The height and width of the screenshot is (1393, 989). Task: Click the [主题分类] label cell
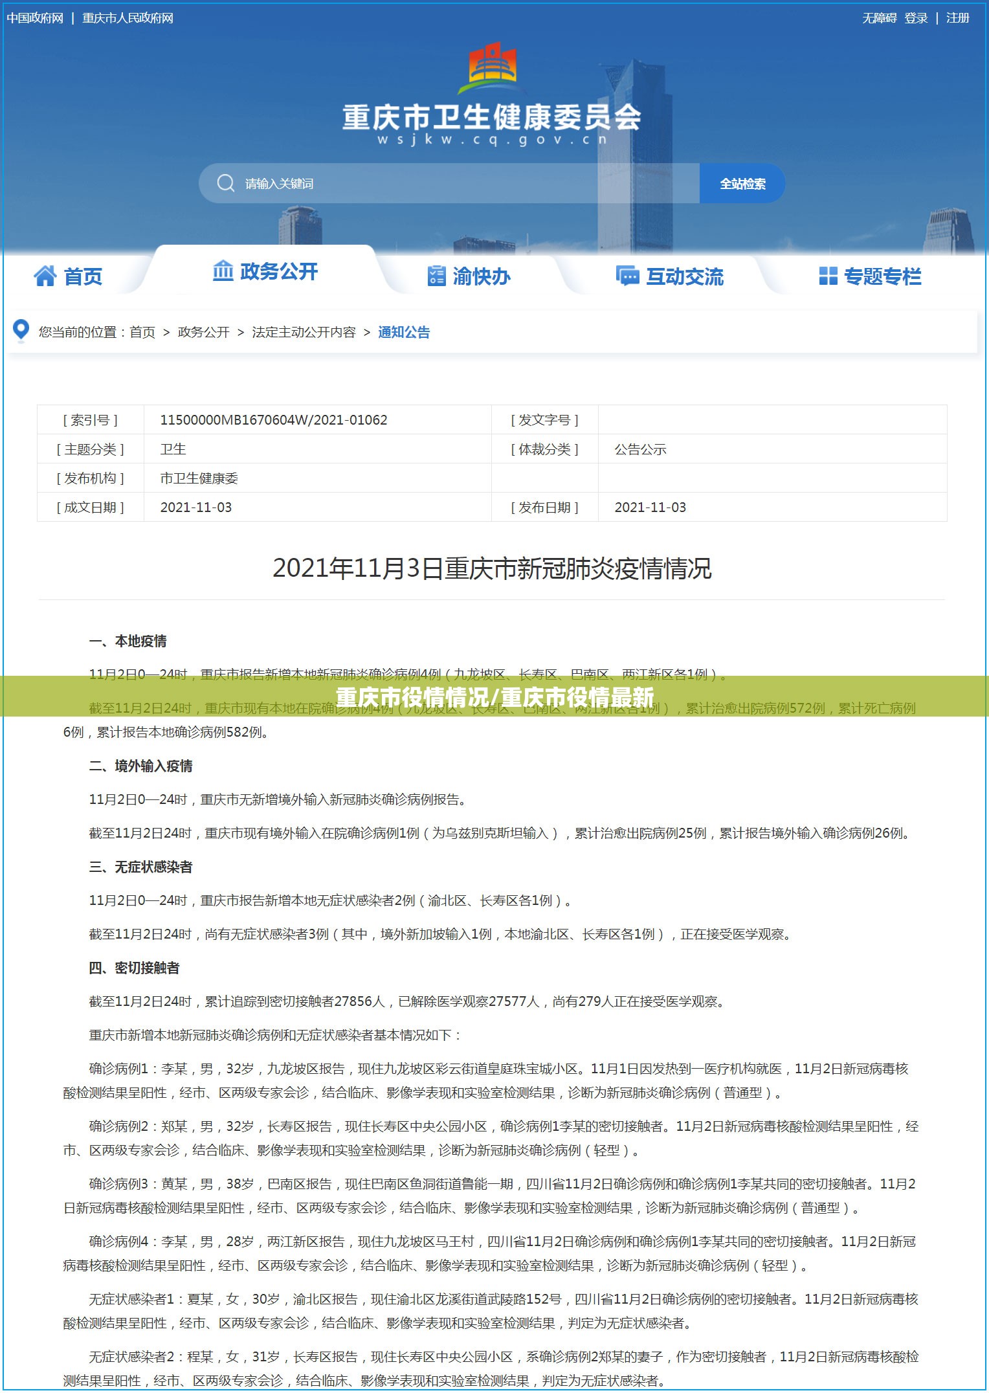coord(91,449)
